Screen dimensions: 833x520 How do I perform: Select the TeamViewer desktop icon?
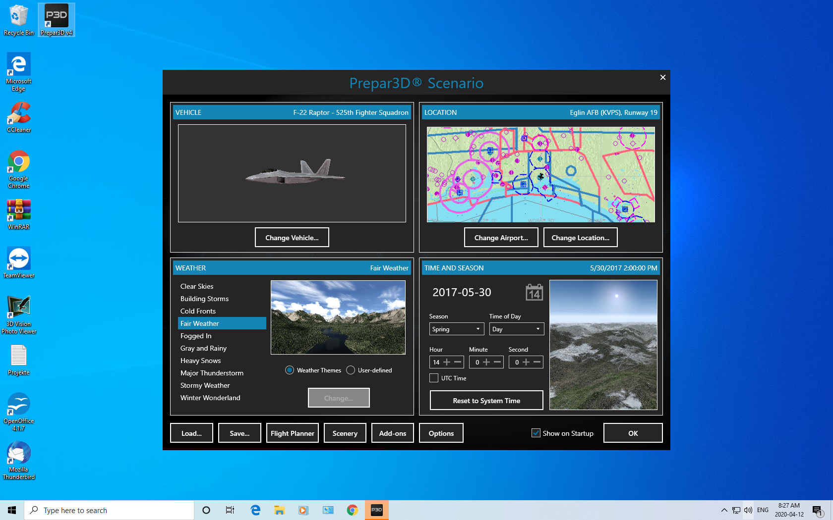[x=19, y=262]
